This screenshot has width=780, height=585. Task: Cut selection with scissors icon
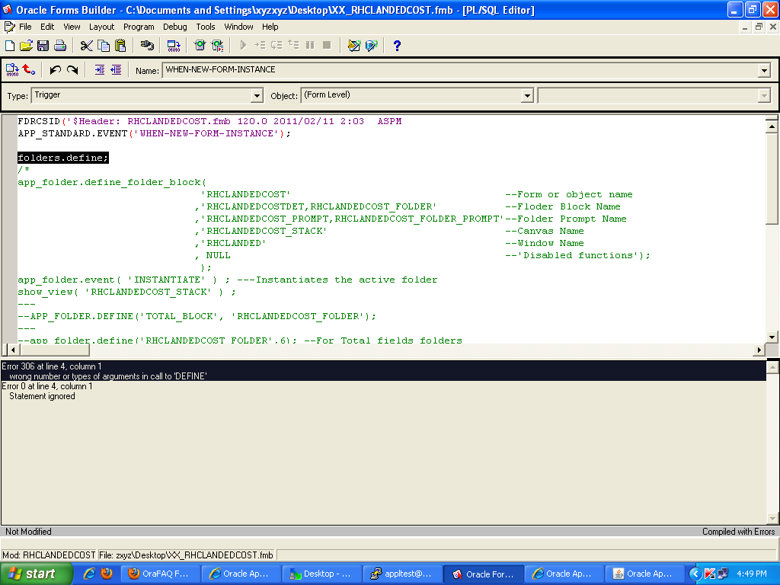87,46
